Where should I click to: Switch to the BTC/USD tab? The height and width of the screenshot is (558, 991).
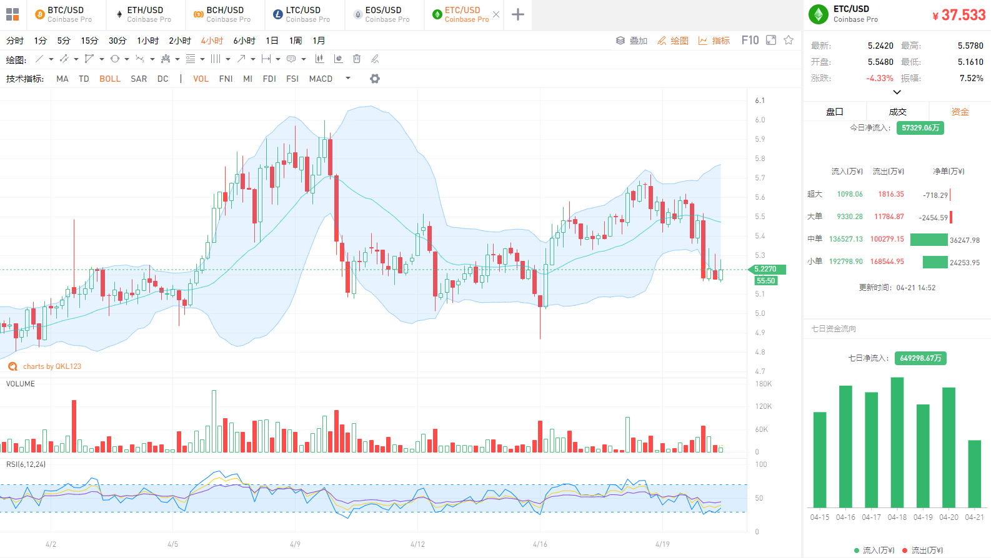pyautogui.click(x=66, y=14)
